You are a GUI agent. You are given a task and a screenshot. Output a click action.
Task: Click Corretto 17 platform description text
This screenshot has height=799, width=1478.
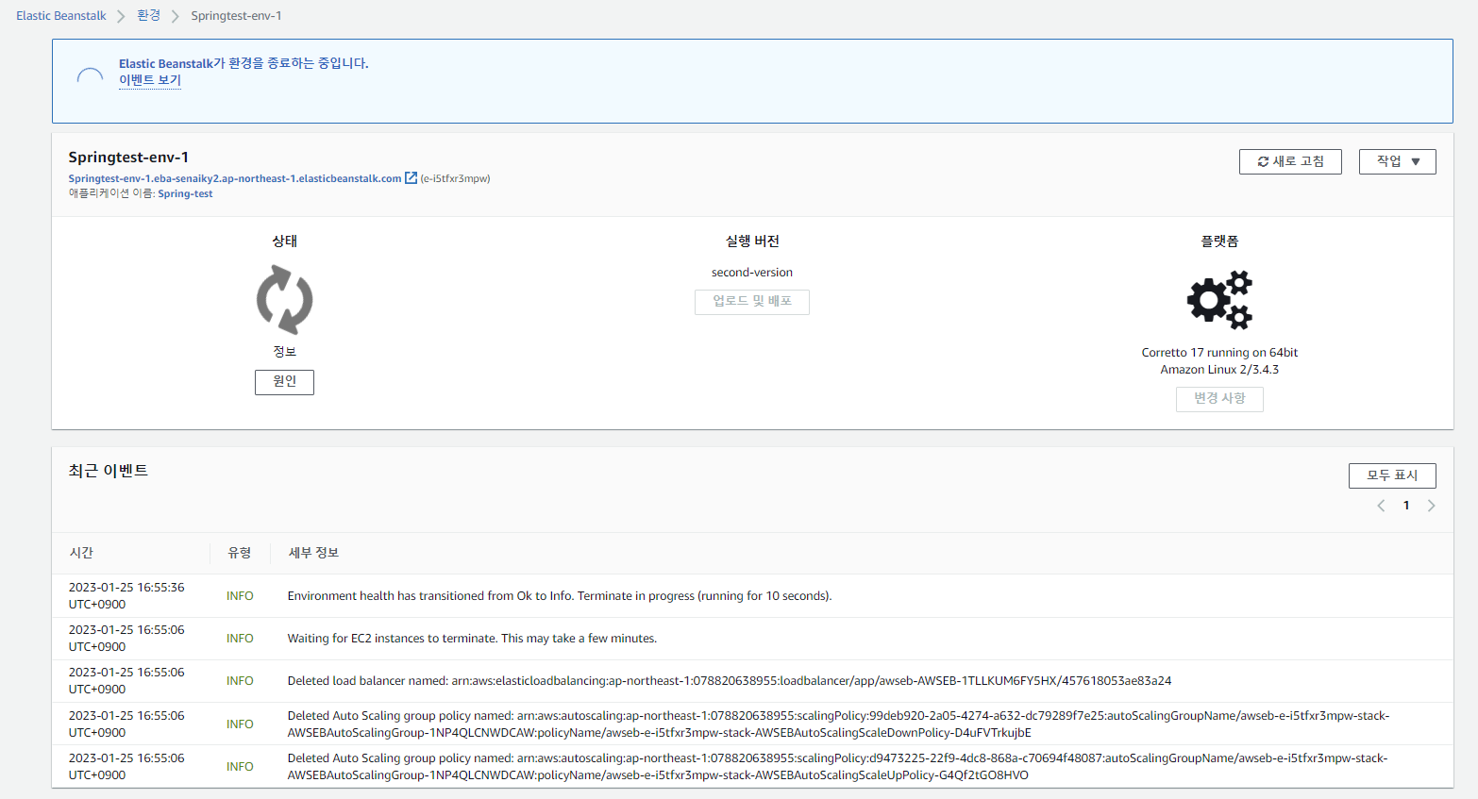point(1219,361)
